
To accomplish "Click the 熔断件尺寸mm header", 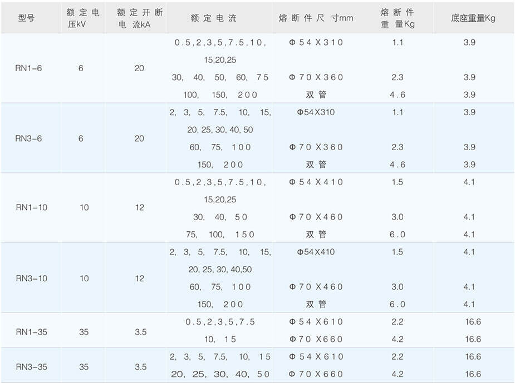I will pyautogui.click(x=316, y=18).
